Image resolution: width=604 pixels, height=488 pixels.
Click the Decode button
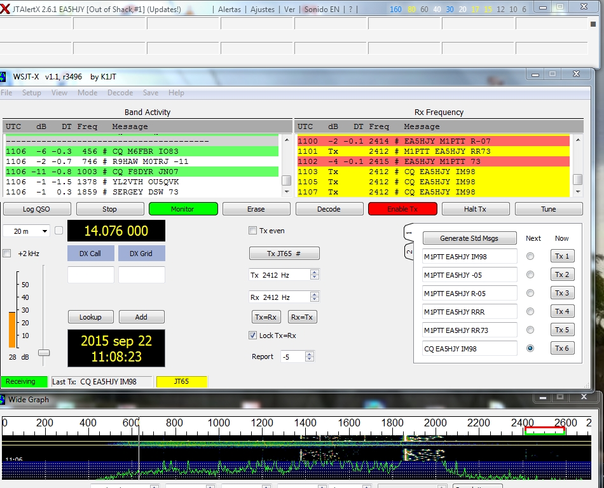coord(329,209)
